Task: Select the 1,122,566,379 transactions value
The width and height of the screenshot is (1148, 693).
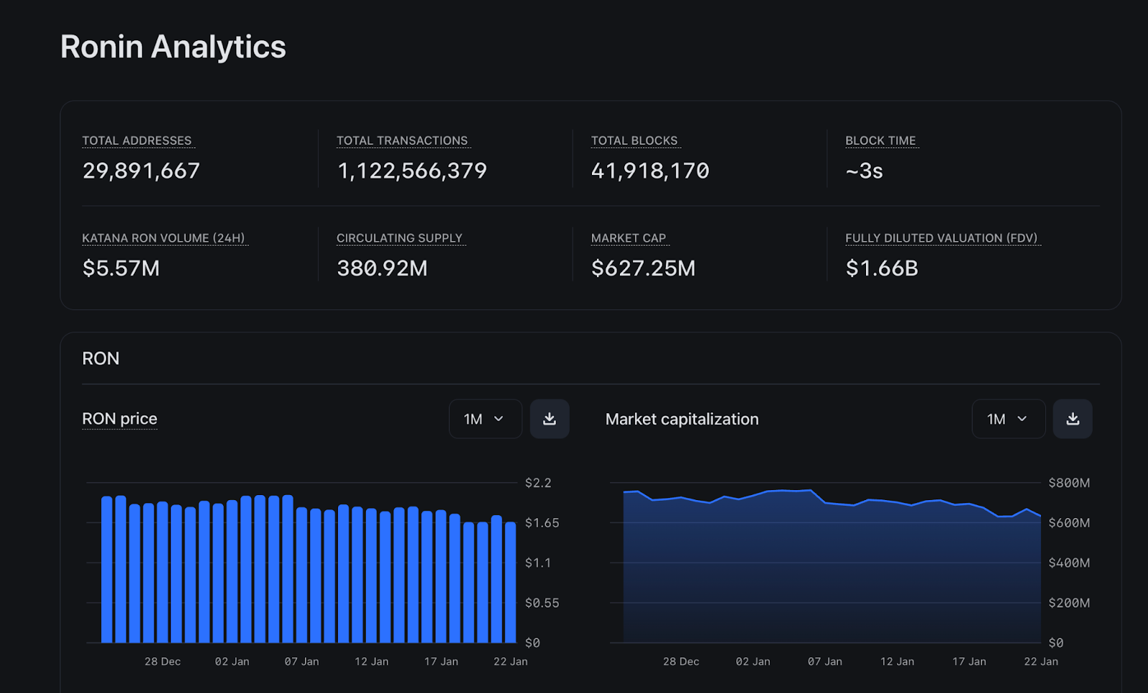Action: click(x=412, y=171)
